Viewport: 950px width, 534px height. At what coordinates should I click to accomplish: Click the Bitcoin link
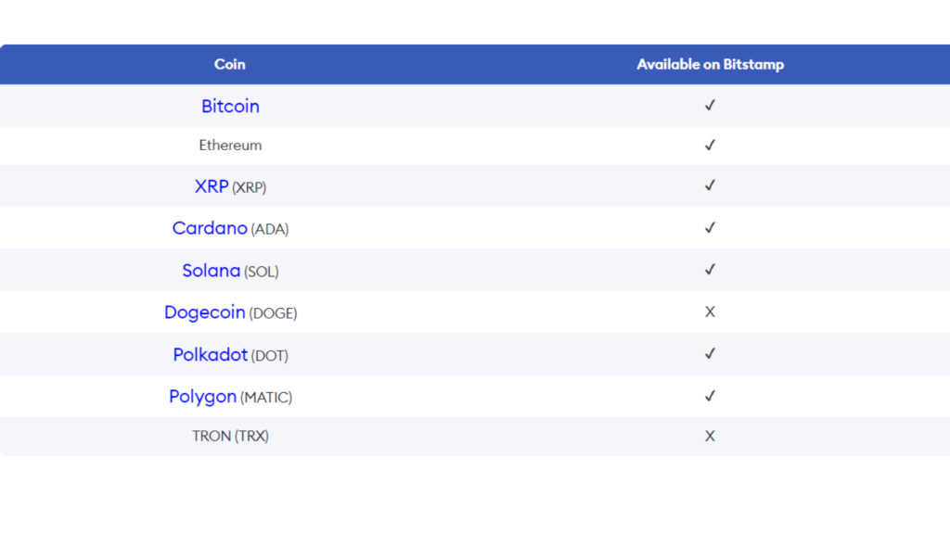pos(230,107)
